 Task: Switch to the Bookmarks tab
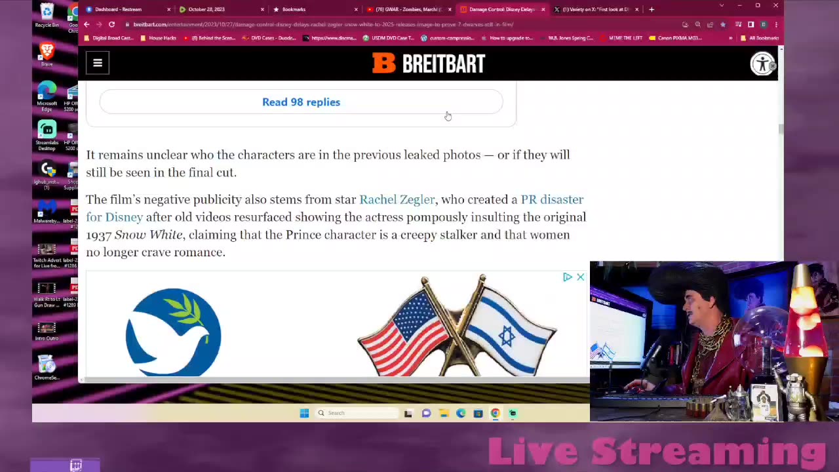point(294,9)
